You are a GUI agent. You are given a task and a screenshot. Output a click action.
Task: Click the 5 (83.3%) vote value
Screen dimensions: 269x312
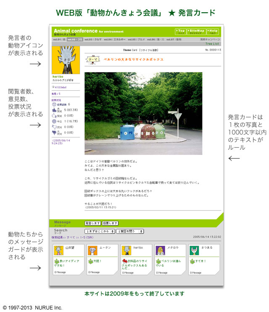point(71,110)
